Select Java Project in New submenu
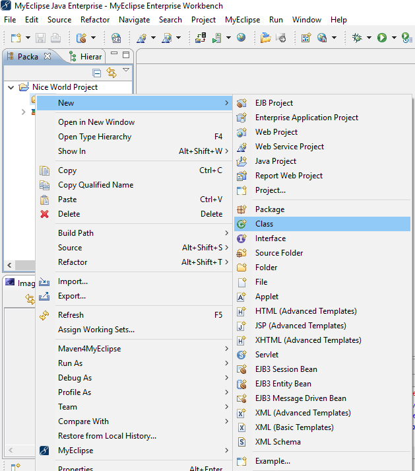 [x=322, y=161]
